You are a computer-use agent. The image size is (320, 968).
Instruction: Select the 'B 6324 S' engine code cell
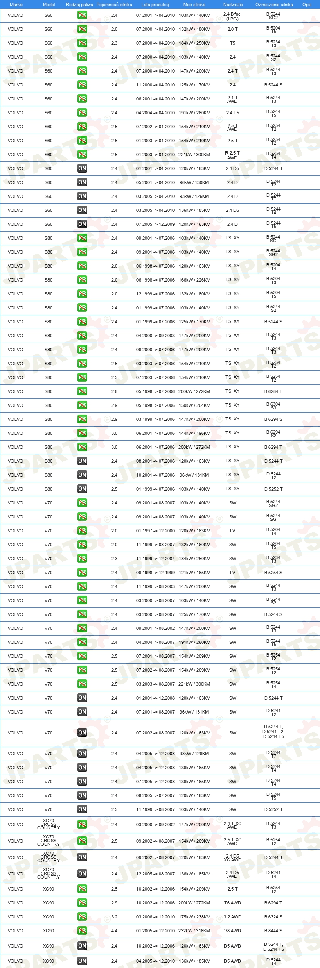[273, 917]
